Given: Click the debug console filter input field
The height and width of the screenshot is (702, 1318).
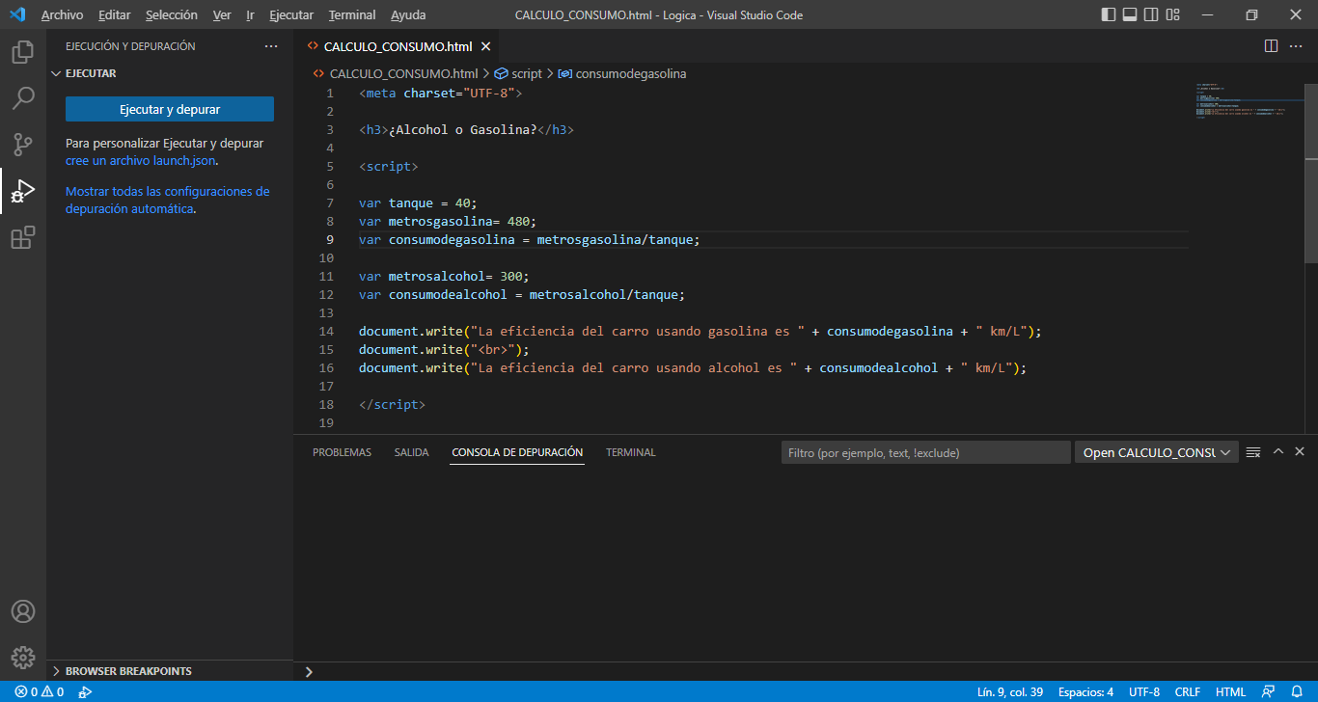Looking at the screenshot, I should click(926, 452).
